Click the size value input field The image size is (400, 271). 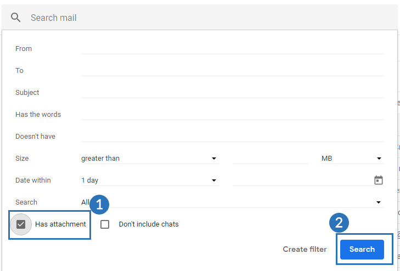(x=271, y=159)
